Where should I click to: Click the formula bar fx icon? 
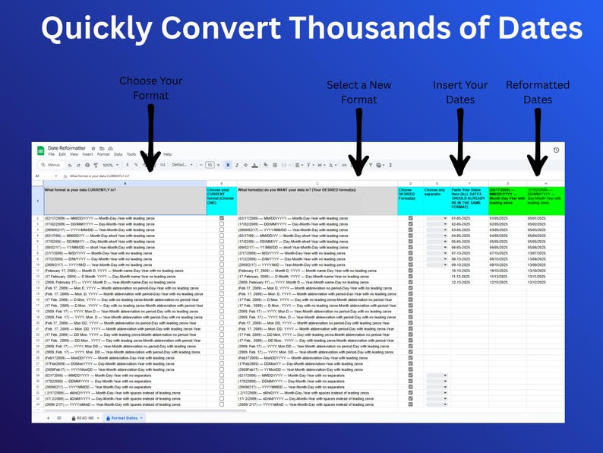click(x=65, y=176)
